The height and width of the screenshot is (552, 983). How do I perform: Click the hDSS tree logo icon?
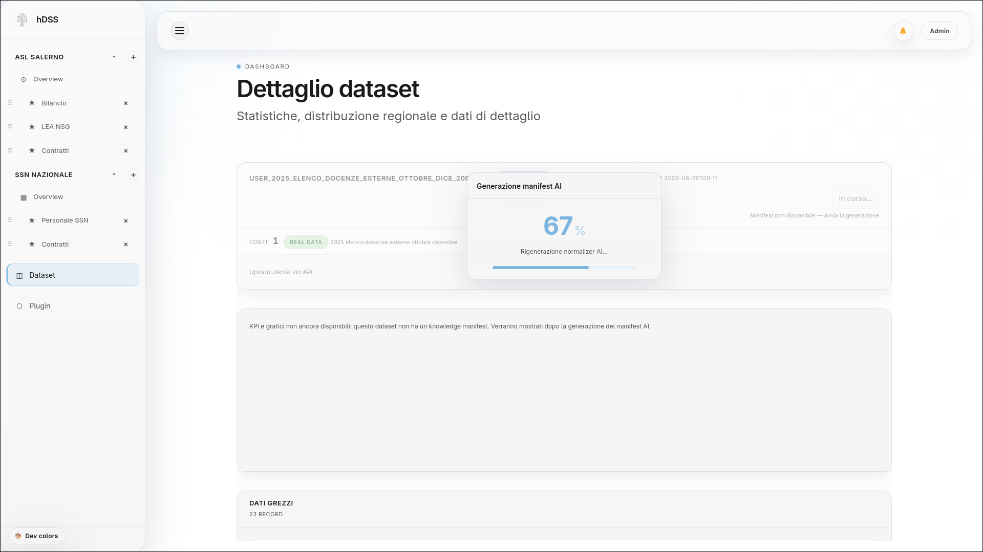22,19
